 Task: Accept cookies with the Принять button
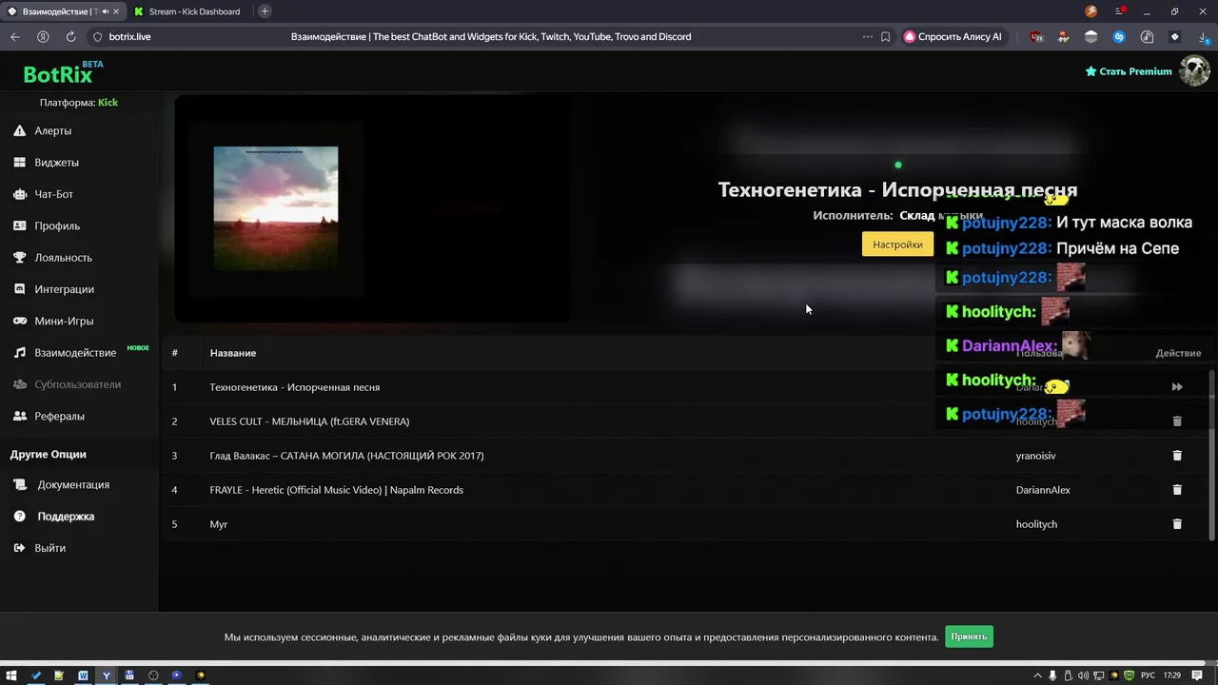click(969, 636)
